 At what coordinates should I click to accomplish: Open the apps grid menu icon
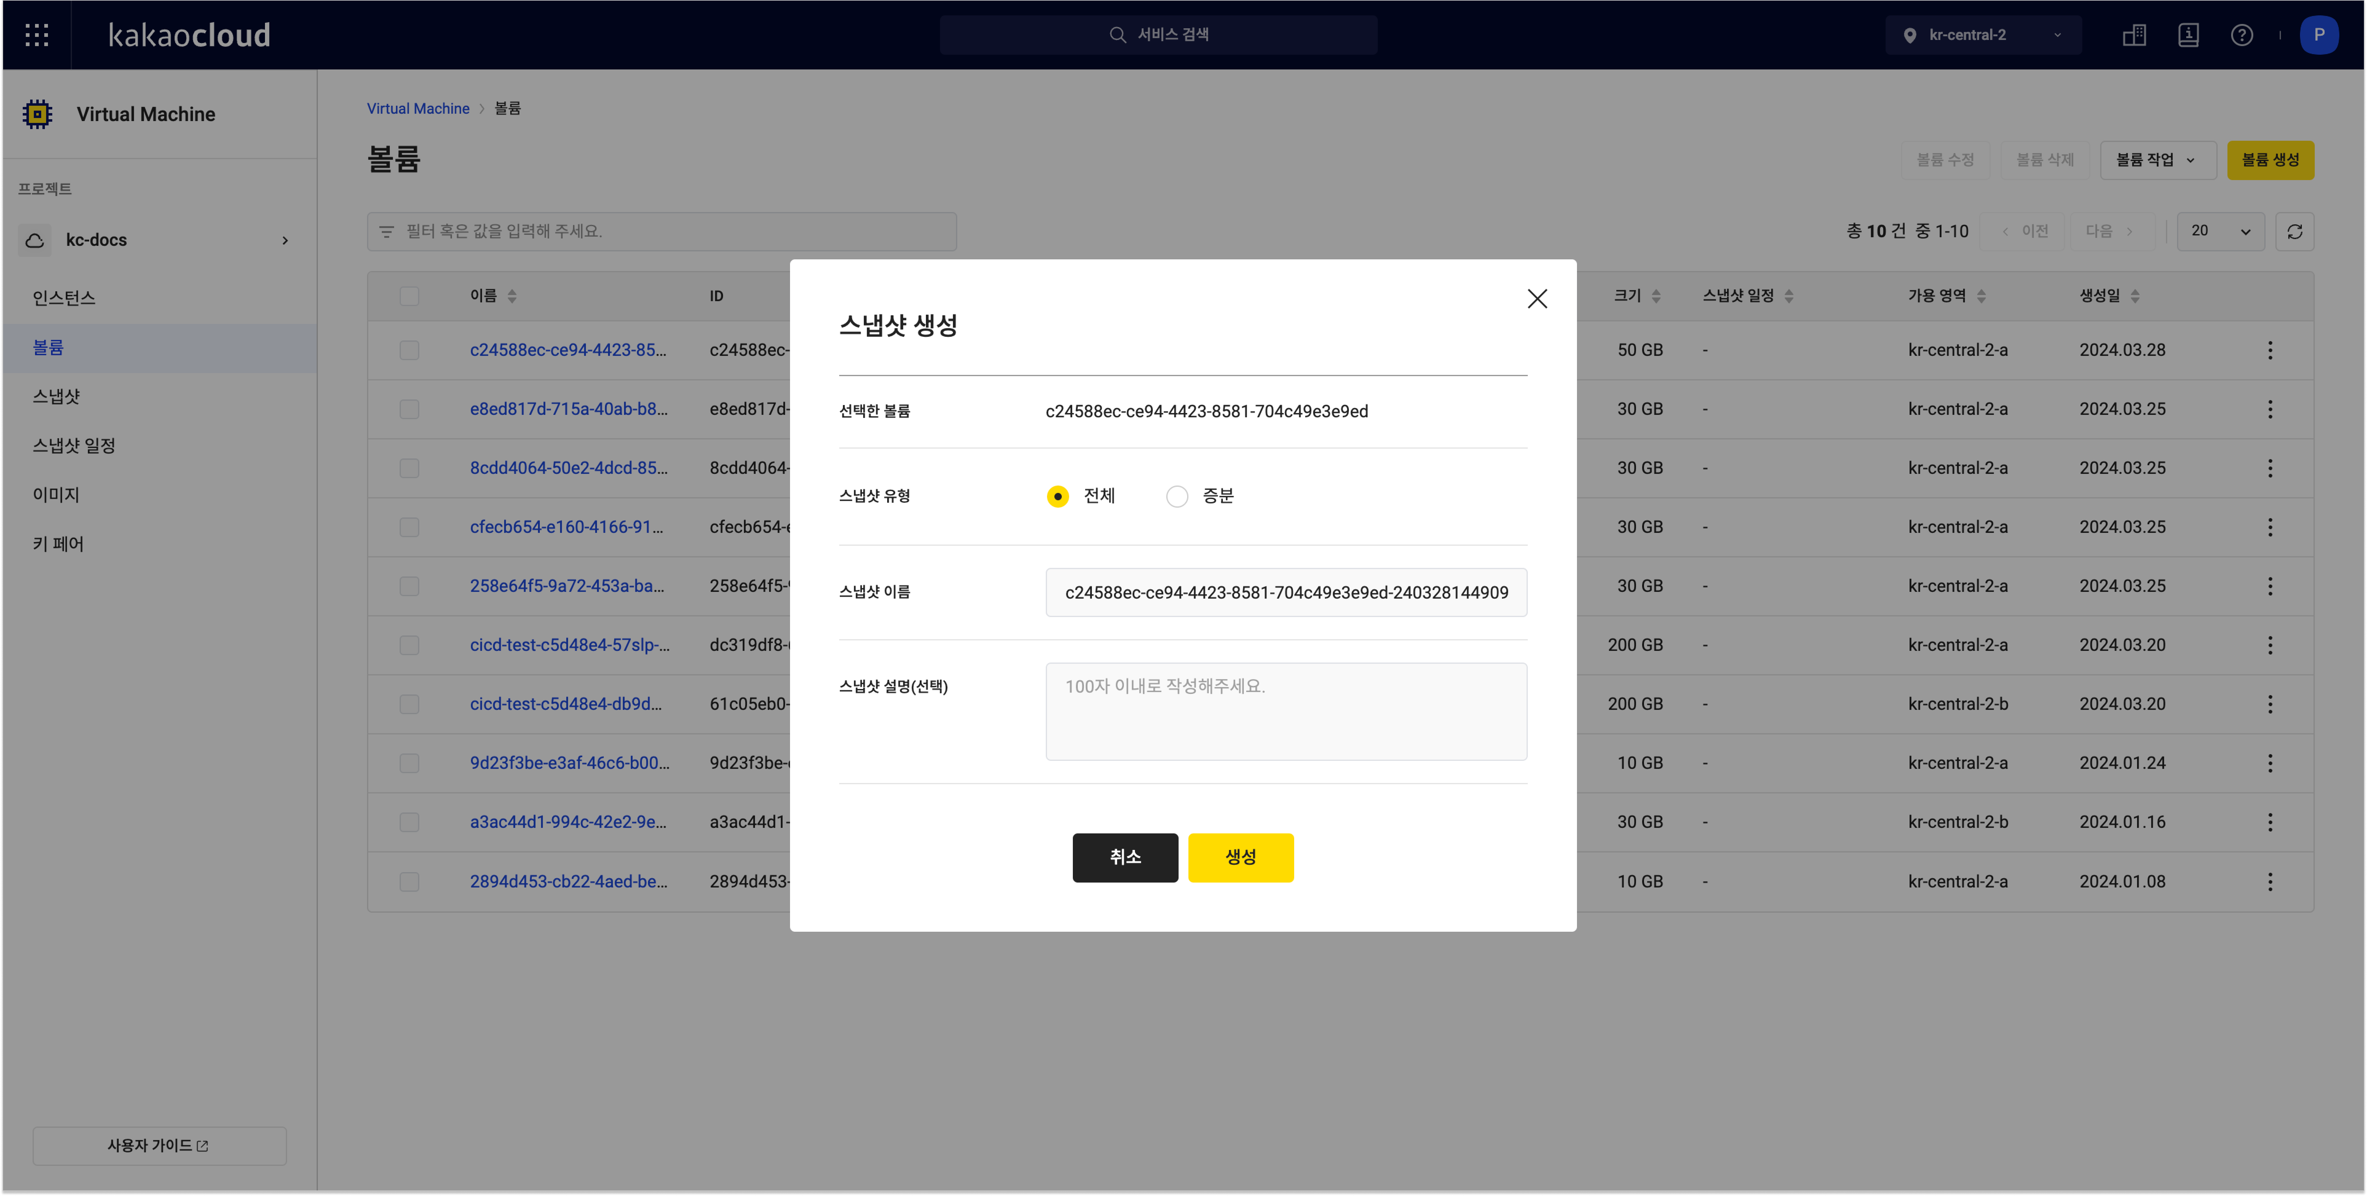tap(37, 35)
